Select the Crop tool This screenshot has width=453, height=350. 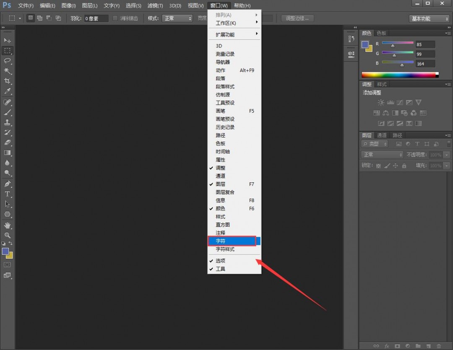pos(7,81)
